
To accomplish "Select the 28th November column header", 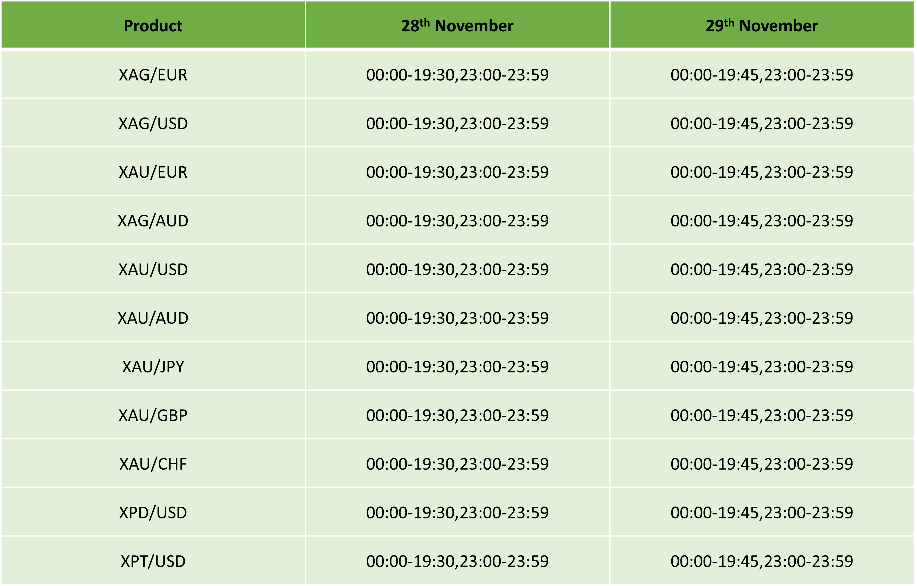I will coord(457,25).
